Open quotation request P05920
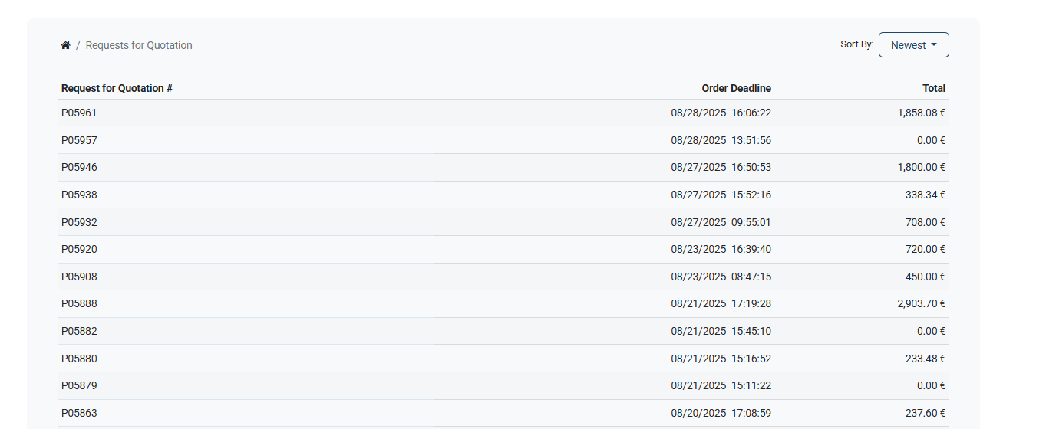Image resolution: width=1046 pixels, height=429 pixels. point(79,249)
